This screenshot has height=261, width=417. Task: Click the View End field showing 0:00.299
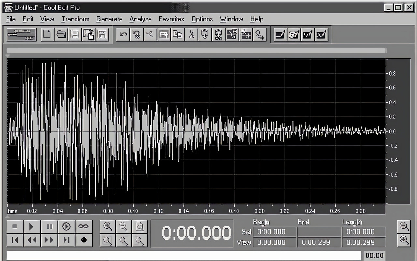click(319, 242)
